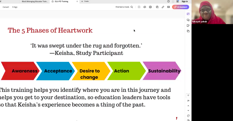This screenshot has height=121, width=233.
Task: Click Sign in
Action: point(185,2)
